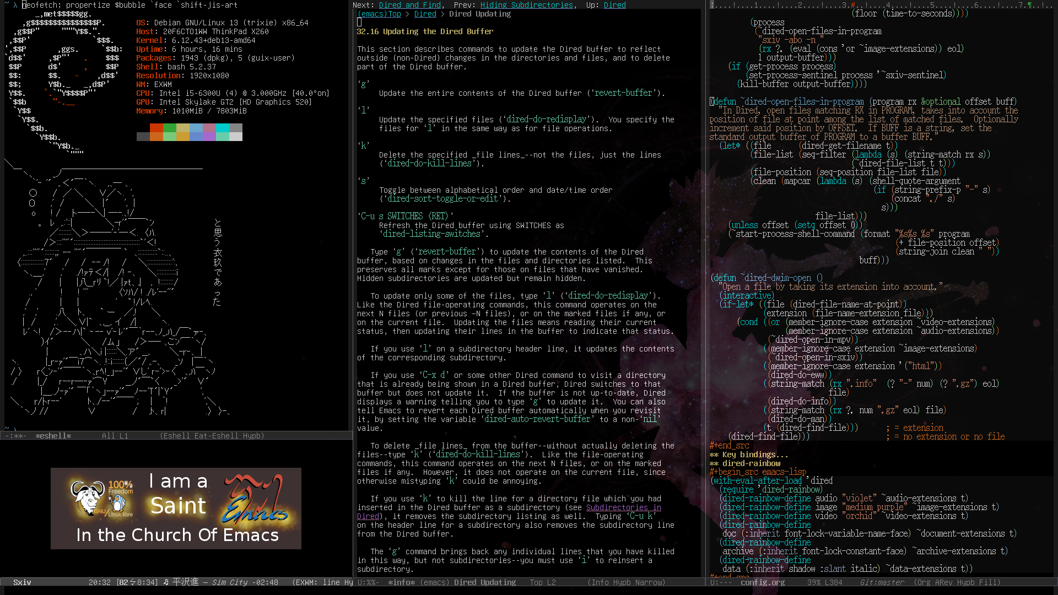The width and height of the screenshot is (1058, 595).
Task: Click the *eshell* buffer name in mode line
Action: pyautogui.click(x=53, y=436)
